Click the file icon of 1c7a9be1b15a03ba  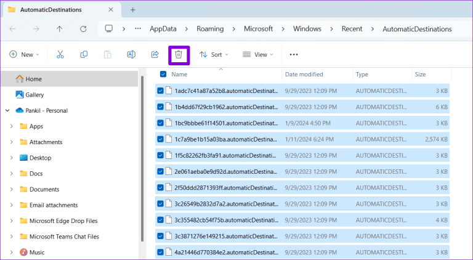pyautogui.click(x=169, y=139)
